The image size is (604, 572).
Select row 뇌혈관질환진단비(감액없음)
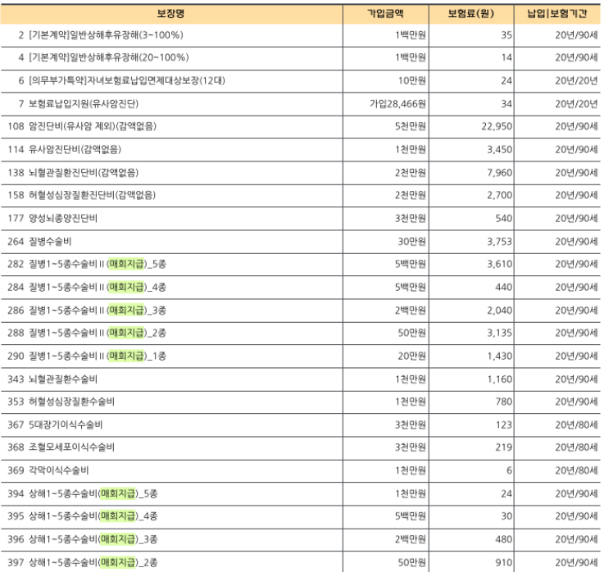pos(301,173)
